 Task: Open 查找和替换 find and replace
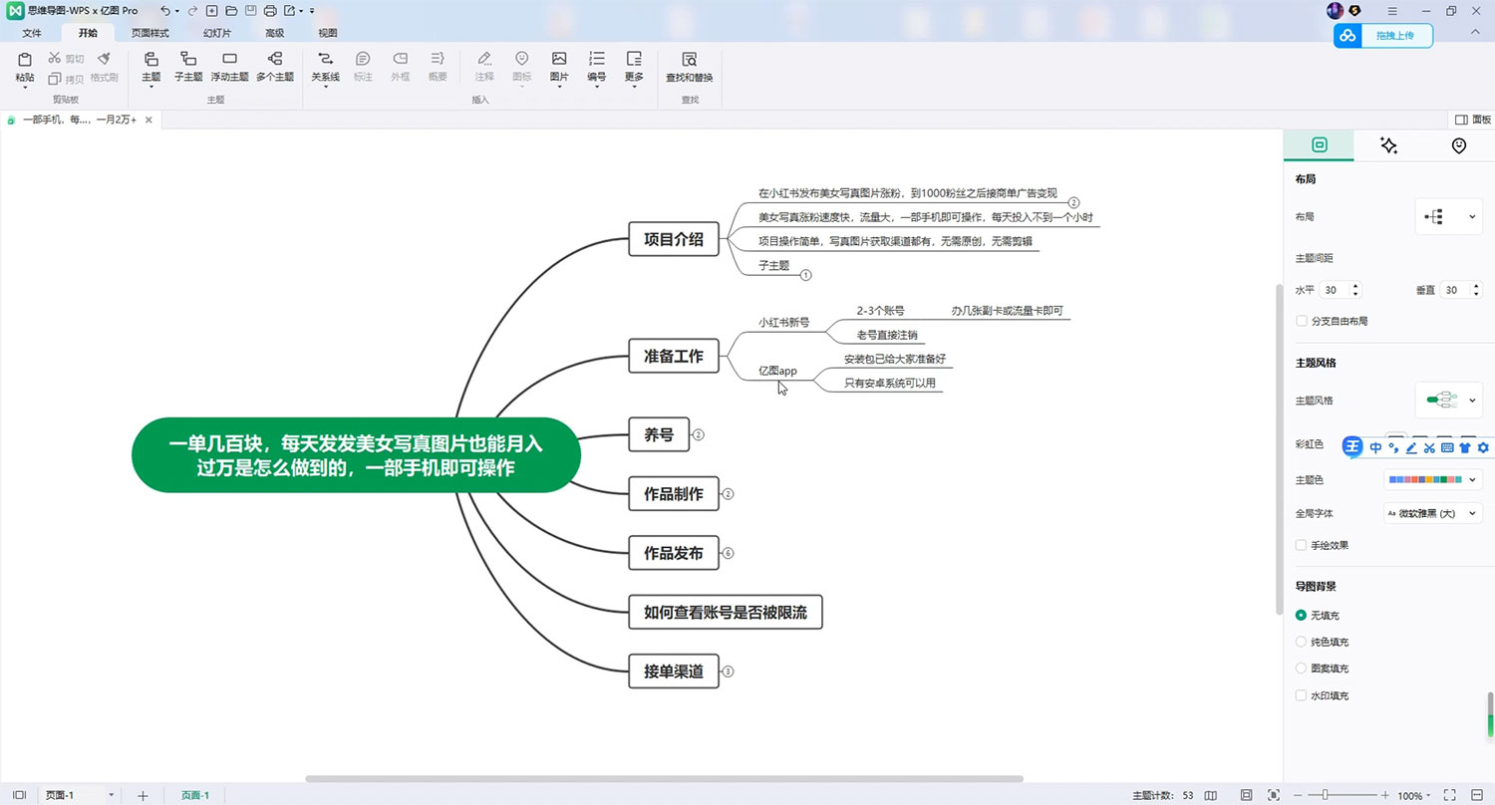[x=689, y=61]
